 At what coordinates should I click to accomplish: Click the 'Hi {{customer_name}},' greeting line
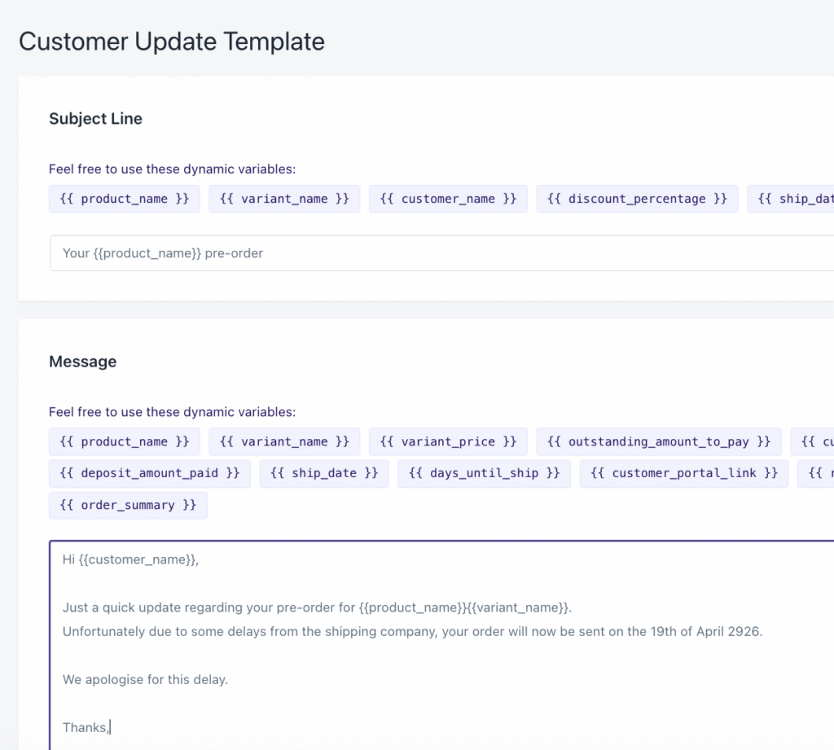point(130,560)
